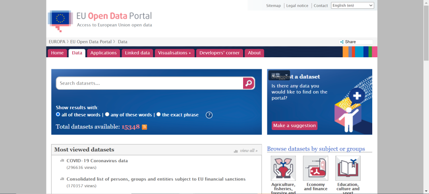Click the 'Most viewed datasets' heading

click(84, 149)
